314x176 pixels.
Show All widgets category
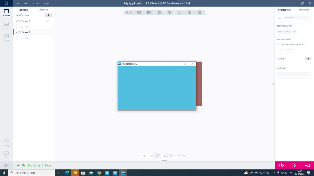coord(129,13)
